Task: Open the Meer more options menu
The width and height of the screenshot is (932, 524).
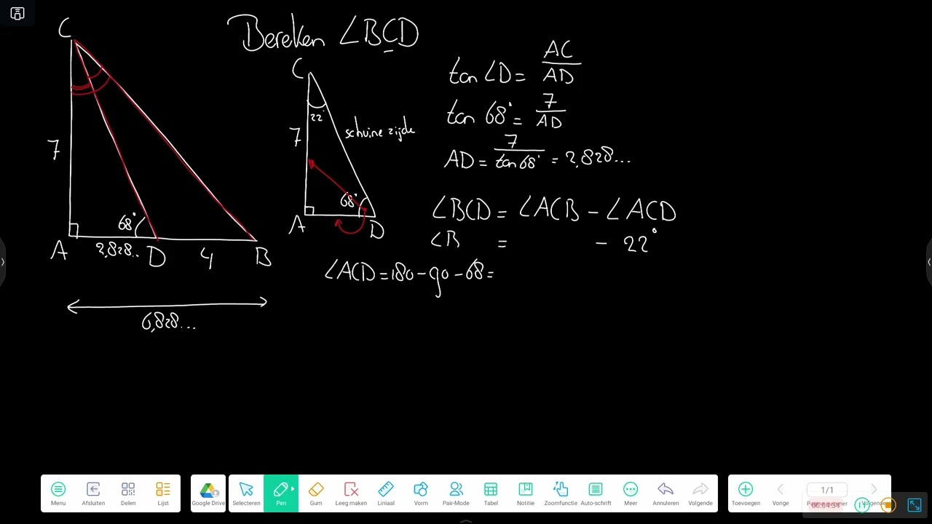Action: (x=631, y=493)
